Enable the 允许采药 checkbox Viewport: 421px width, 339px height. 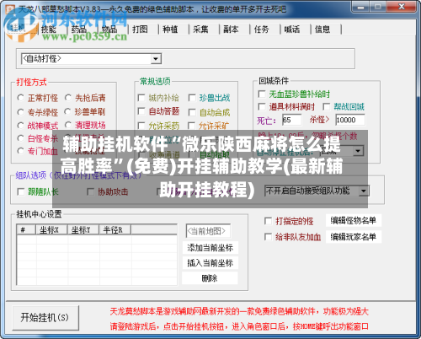pyautogui.click(x=141, y=126)
